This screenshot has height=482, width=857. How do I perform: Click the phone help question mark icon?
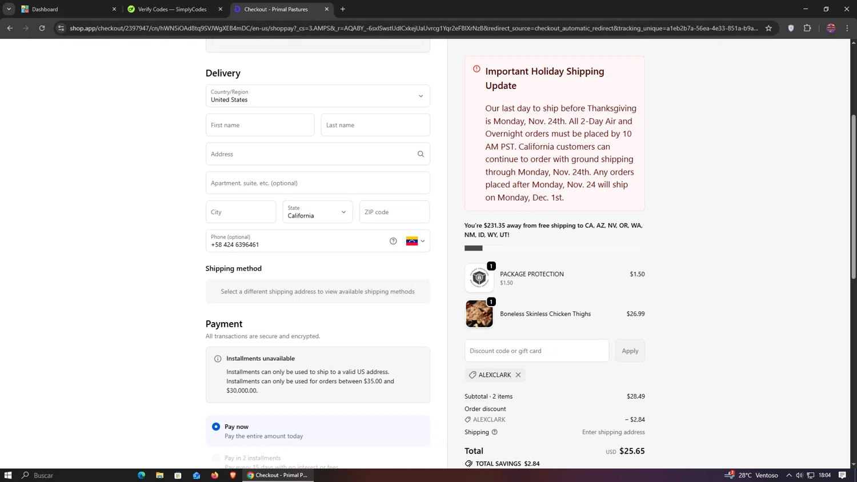[x=393, y=241]
